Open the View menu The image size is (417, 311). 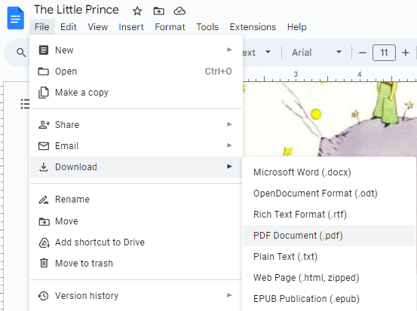pyautogui.click(x=98, y=27)
